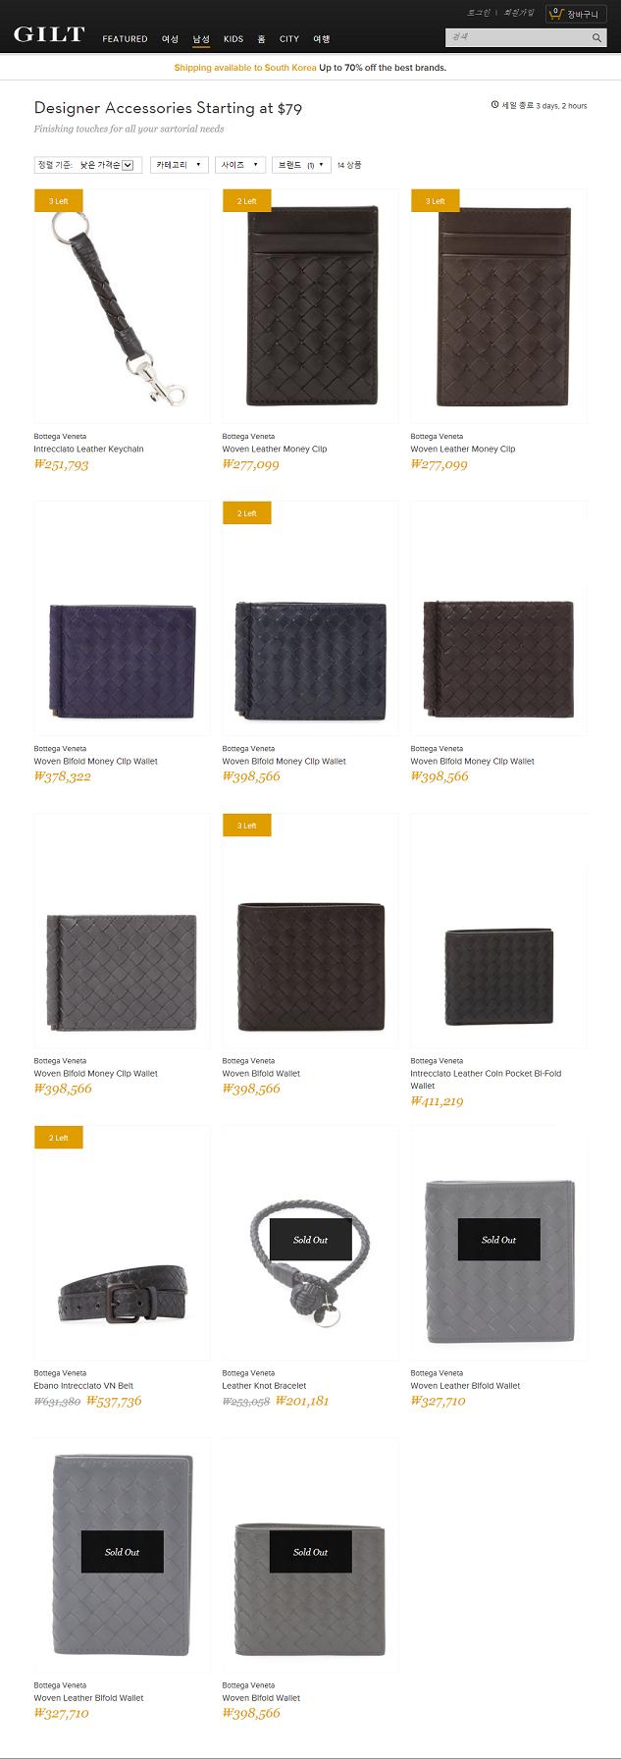
Task: Expand the 카테고리 filter dropdown
Action: pos(180,165)
